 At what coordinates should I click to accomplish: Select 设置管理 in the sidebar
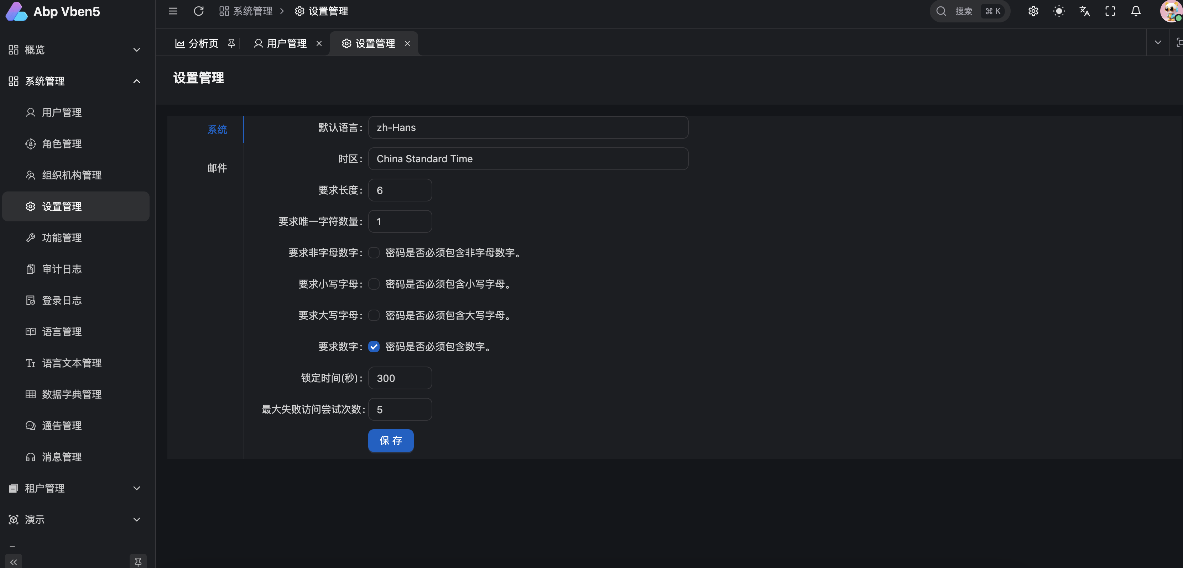click(x=76, y=206)
